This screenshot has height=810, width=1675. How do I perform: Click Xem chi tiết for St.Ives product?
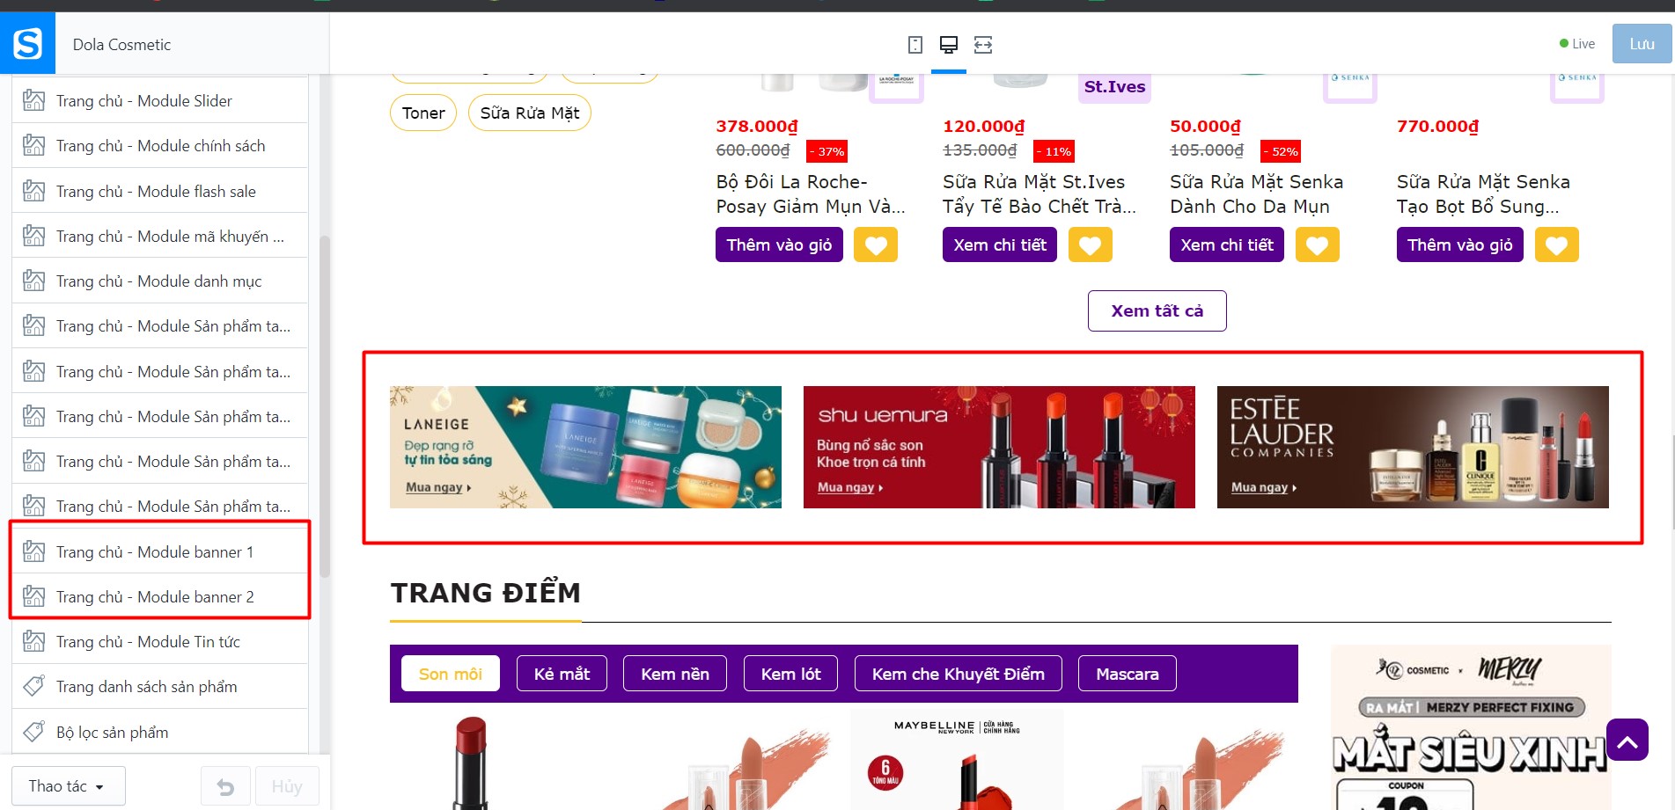point(1000,244)
